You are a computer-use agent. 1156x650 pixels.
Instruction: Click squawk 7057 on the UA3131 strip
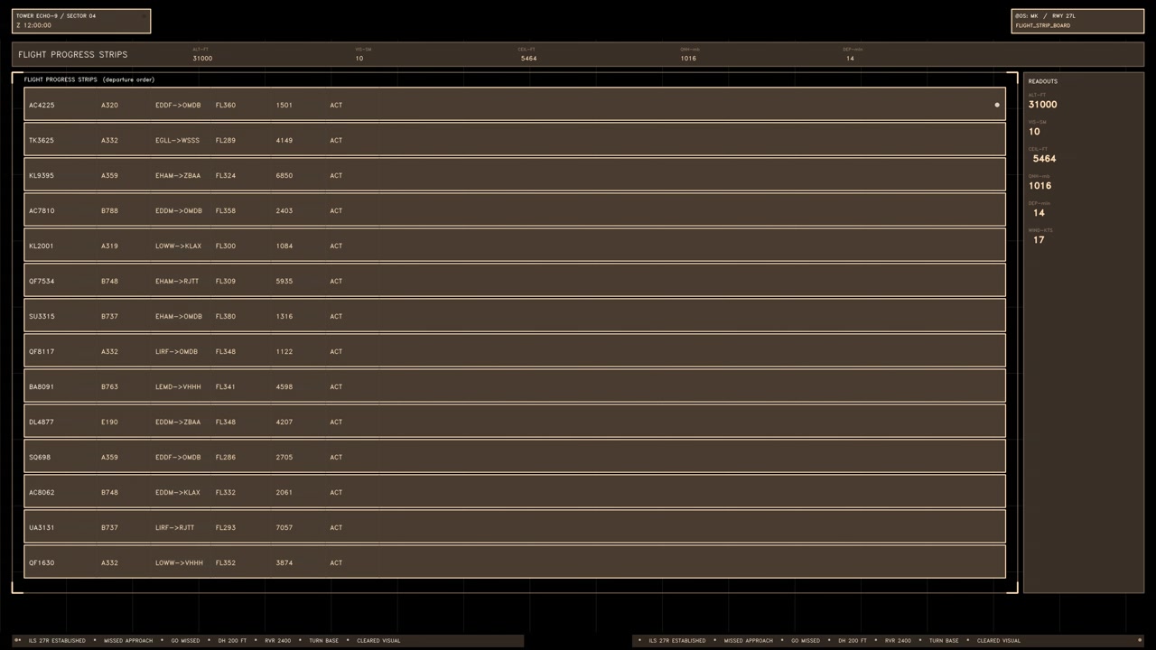[284, 528]
